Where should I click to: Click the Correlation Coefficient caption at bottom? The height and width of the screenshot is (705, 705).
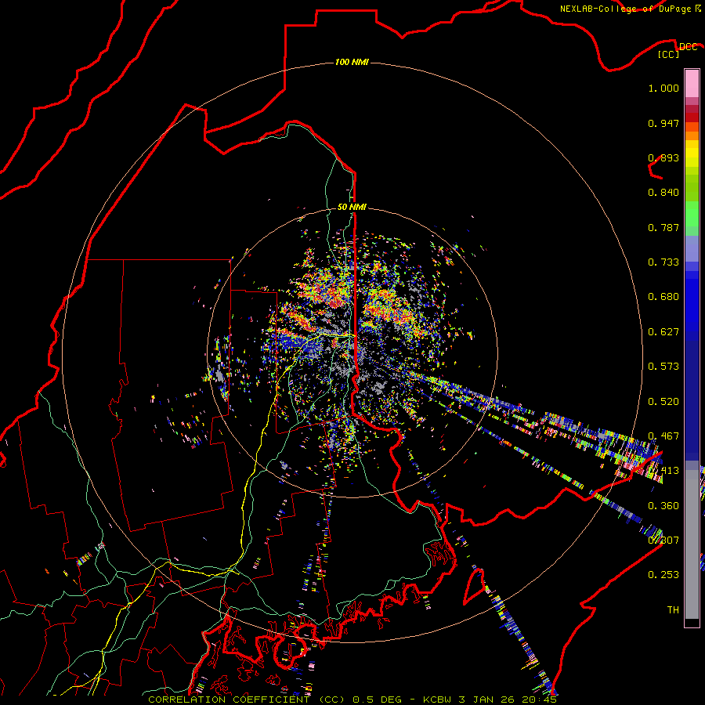[352, 700]
